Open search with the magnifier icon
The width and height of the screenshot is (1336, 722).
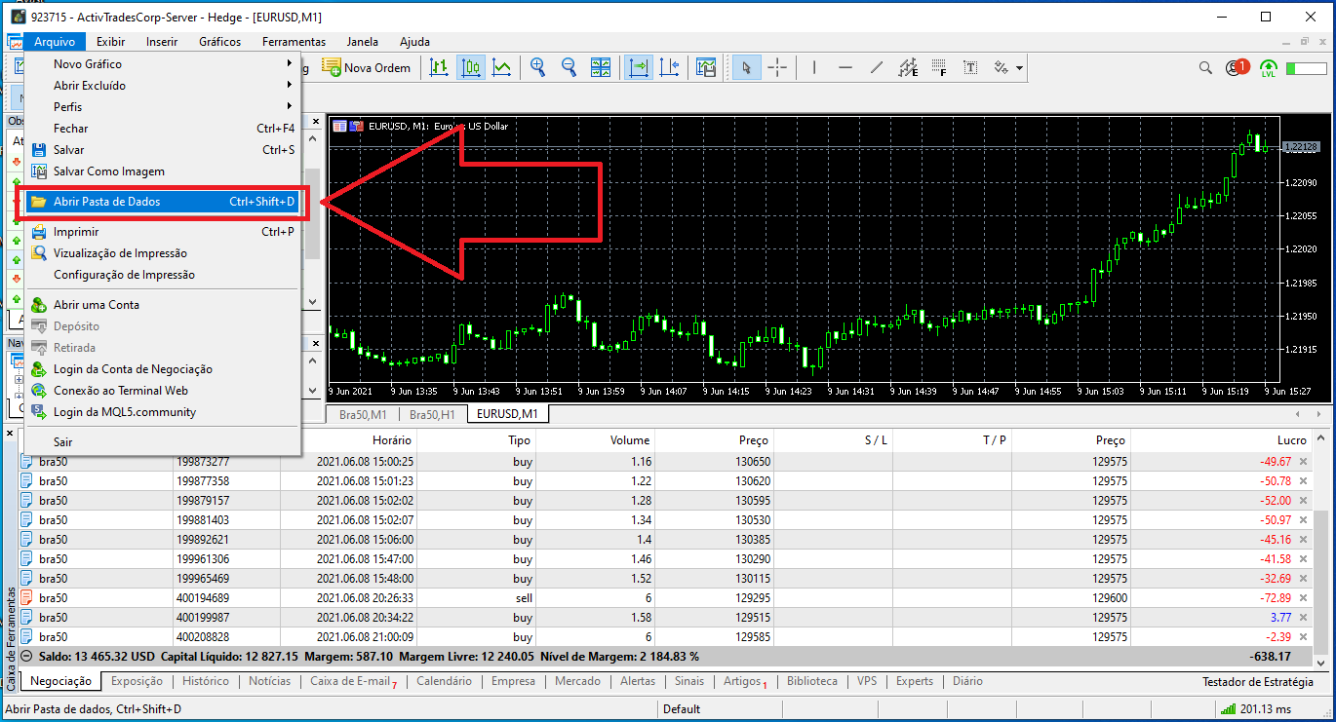point(1206,68)
